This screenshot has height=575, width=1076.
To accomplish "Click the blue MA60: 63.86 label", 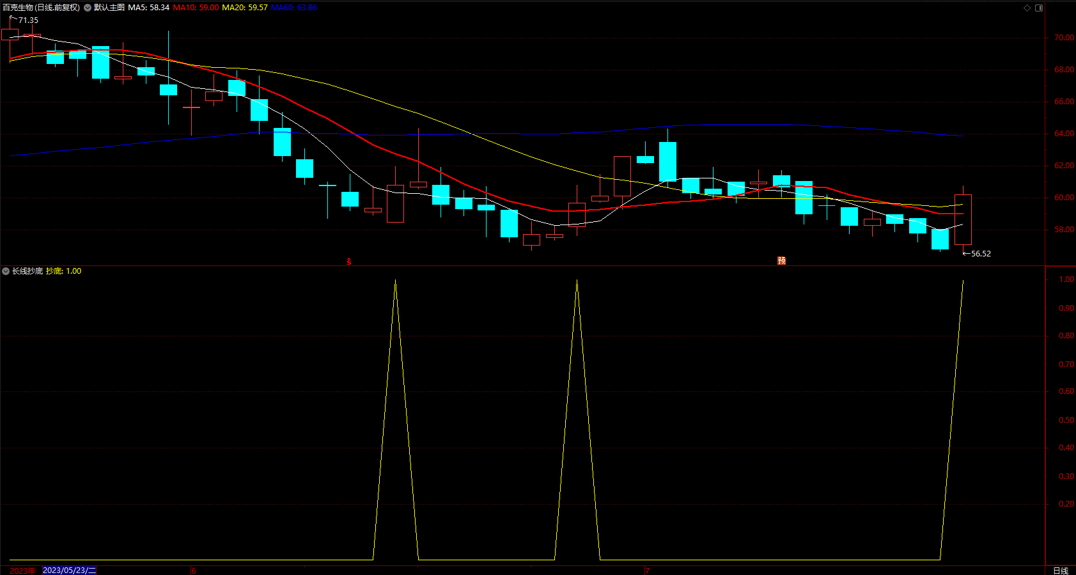I will (294, 8).
